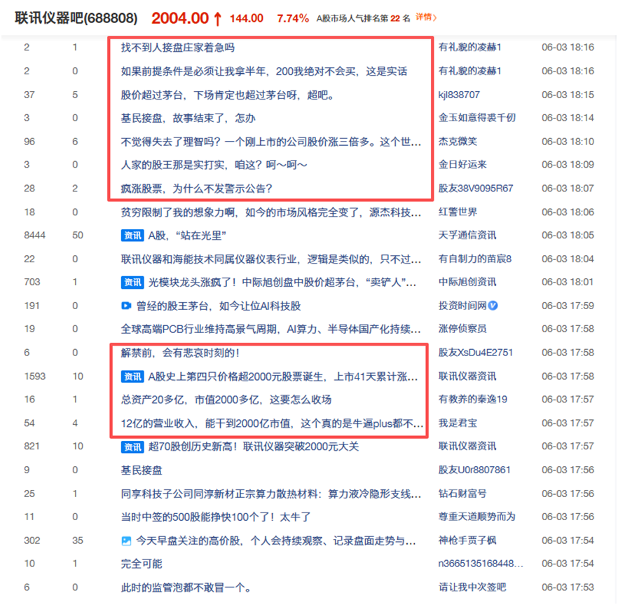View author profile 股友U0r8807861
Viewport: 618px width, 605px height.
[474, 470]
